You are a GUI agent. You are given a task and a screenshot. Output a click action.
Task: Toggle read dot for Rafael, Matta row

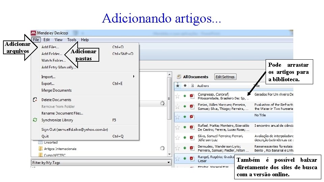[185, 127]
